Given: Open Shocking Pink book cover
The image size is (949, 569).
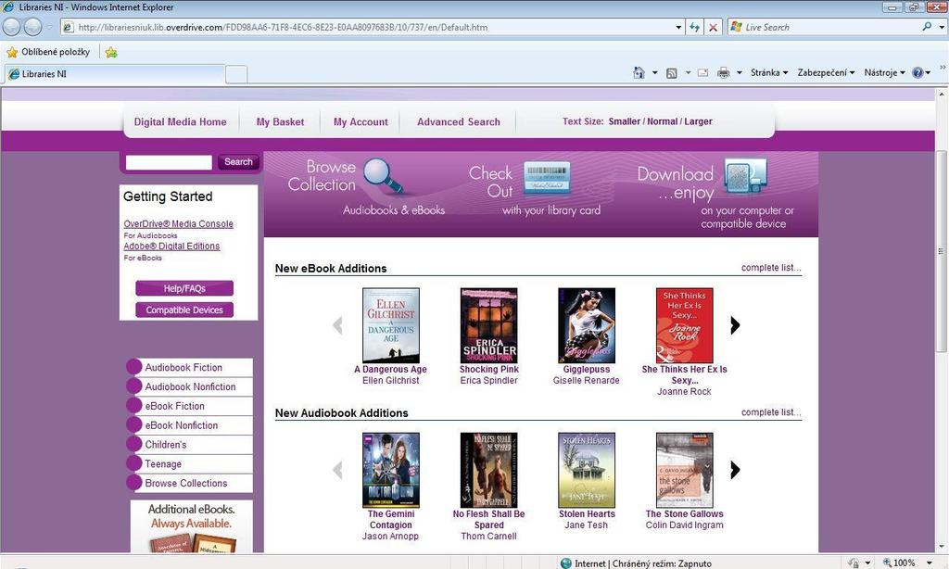Looking at the screenshot, I should tap(488, 325).
